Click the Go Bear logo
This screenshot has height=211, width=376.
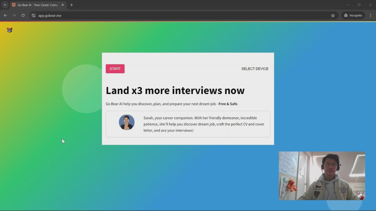9,30
